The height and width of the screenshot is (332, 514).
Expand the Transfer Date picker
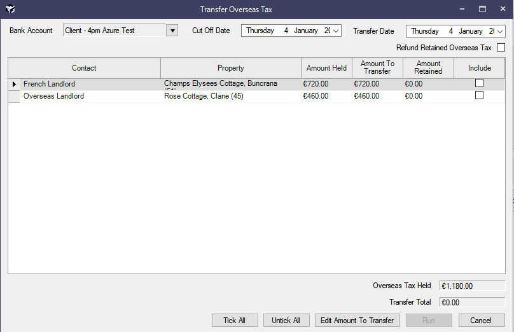point(500,31)
